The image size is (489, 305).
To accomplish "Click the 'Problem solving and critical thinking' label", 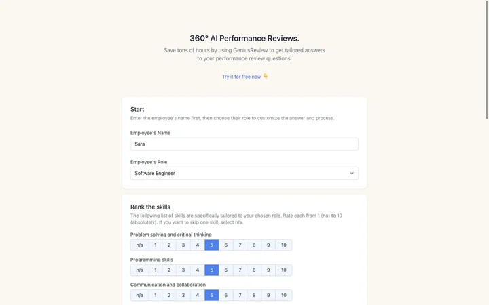I will [171, 235].
